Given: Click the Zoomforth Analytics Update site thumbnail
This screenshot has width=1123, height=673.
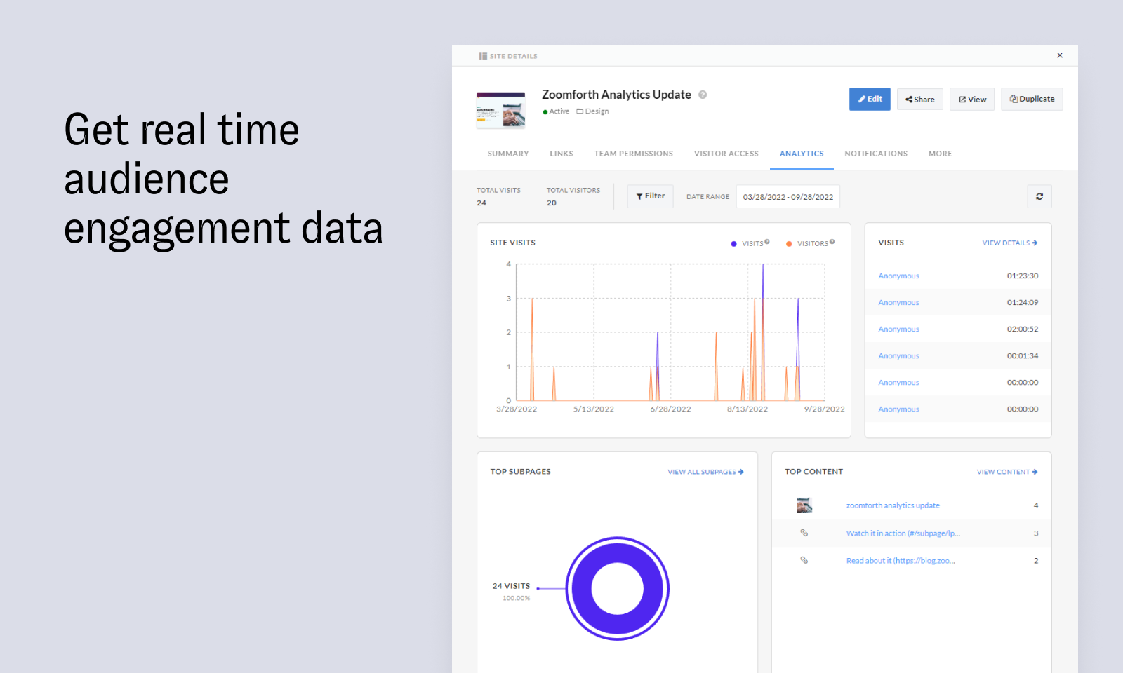Looking at the screenshot, I should point(500,110).
